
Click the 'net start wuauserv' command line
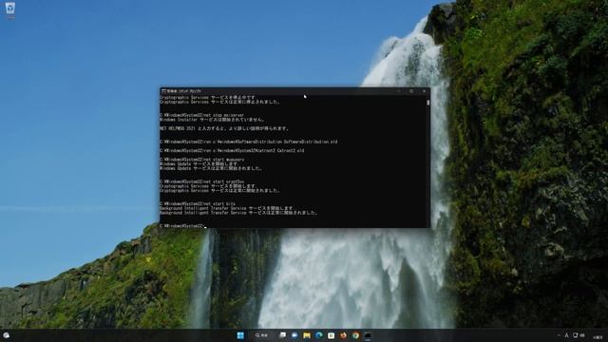pos(202,160)
